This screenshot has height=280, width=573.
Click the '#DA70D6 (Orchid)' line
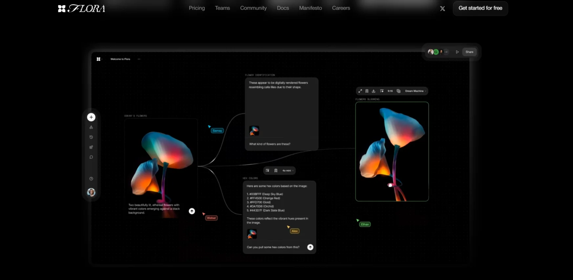point(260,206)
